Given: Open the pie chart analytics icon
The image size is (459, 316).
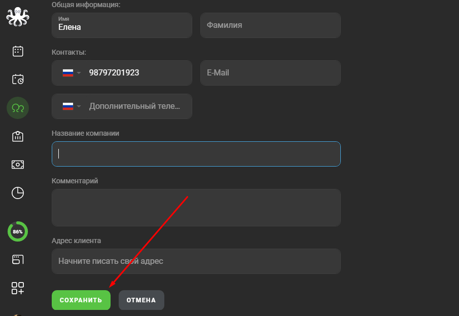Looking at the screenshot, I should (18, 193).
